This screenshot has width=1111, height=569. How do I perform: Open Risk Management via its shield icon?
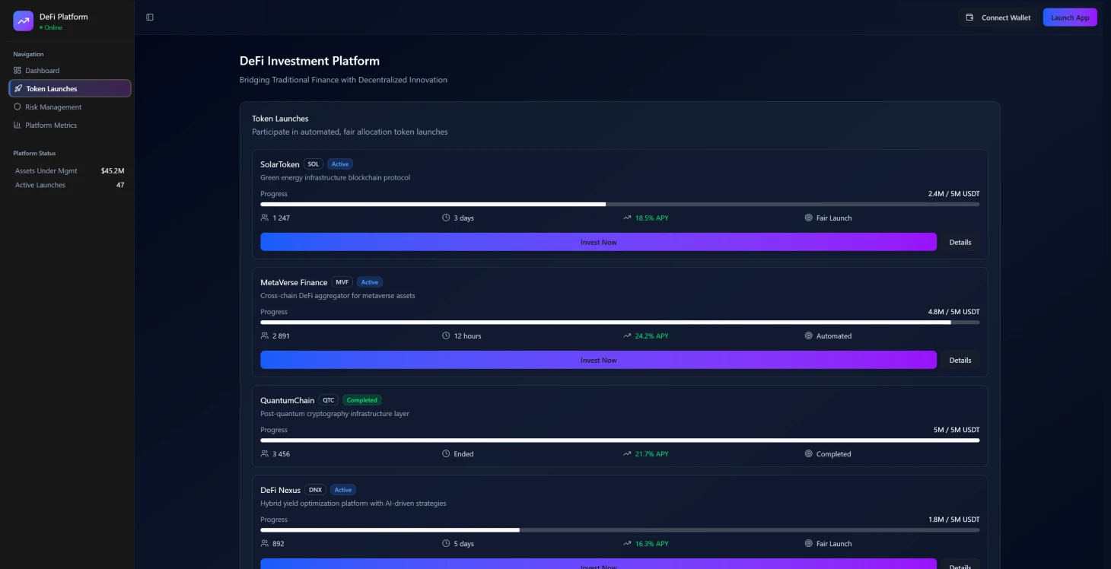tap(17, 106)
